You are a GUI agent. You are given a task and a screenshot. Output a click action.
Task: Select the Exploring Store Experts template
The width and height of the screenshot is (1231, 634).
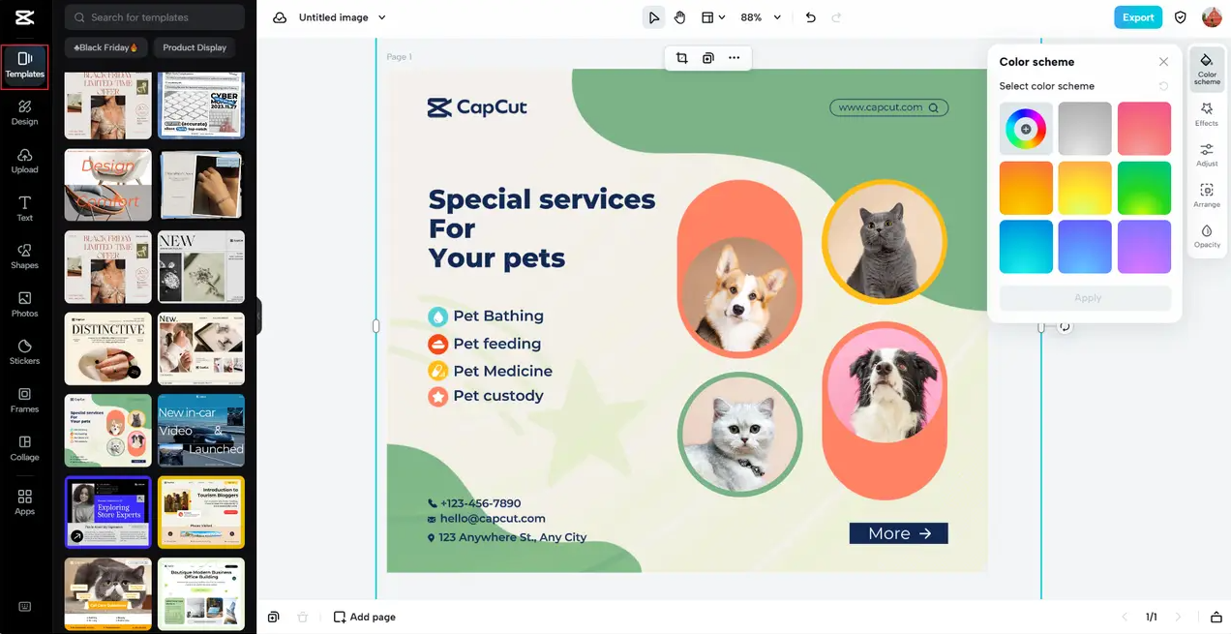[108, 512]
